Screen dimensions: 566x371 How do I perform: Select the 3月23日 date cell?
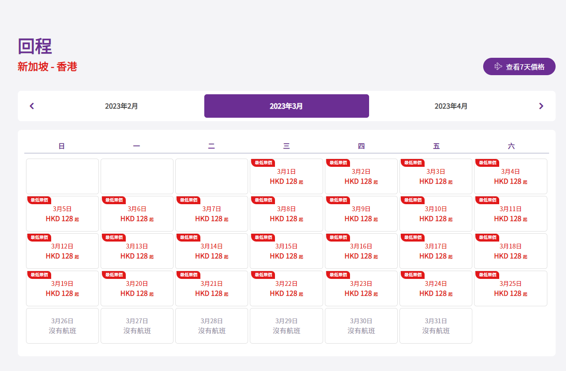pos(361,289)
